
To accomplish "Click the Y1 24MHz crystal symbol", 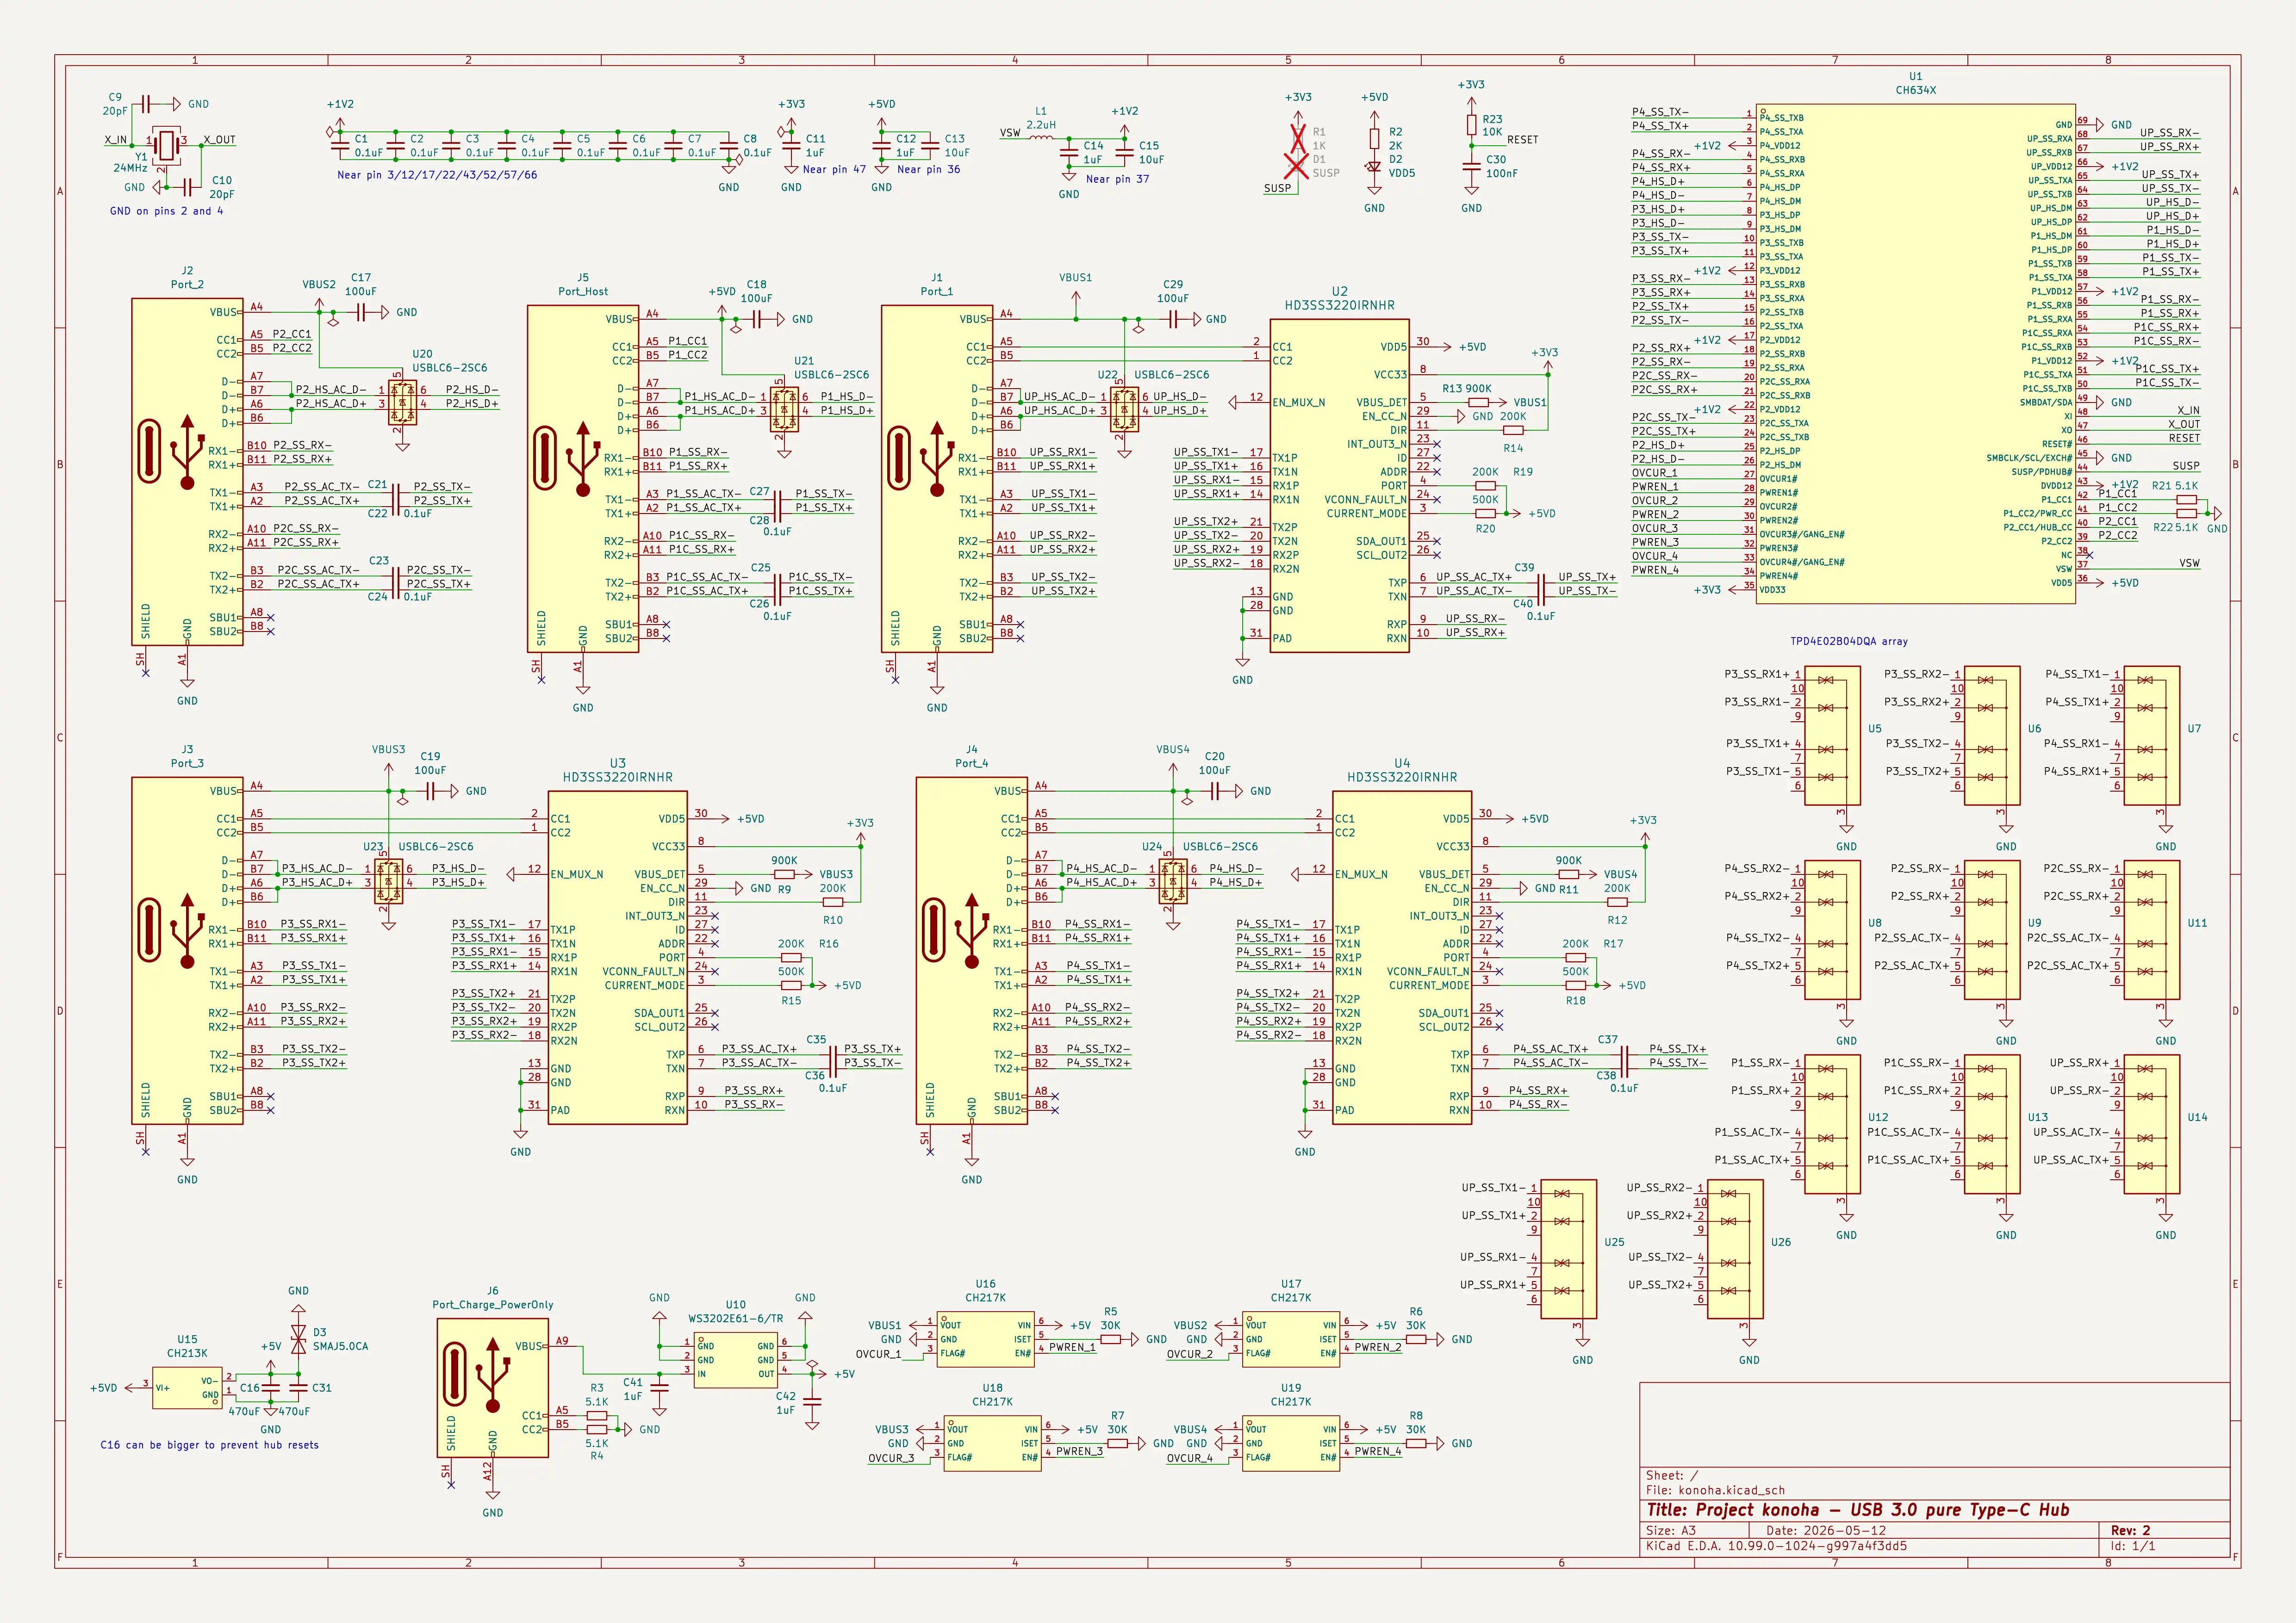I will [166, 146].
